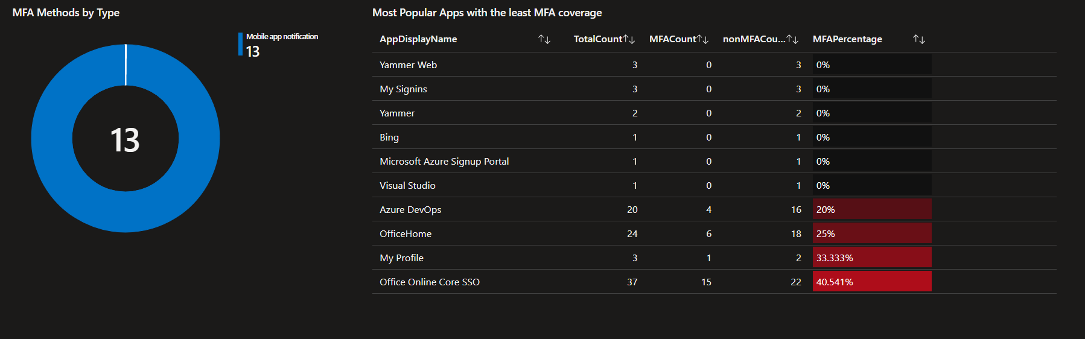The image size is (1085, 339).
Task: Click Office Online Core SSO nonMFACount 22
Action: tap(796, 282)
